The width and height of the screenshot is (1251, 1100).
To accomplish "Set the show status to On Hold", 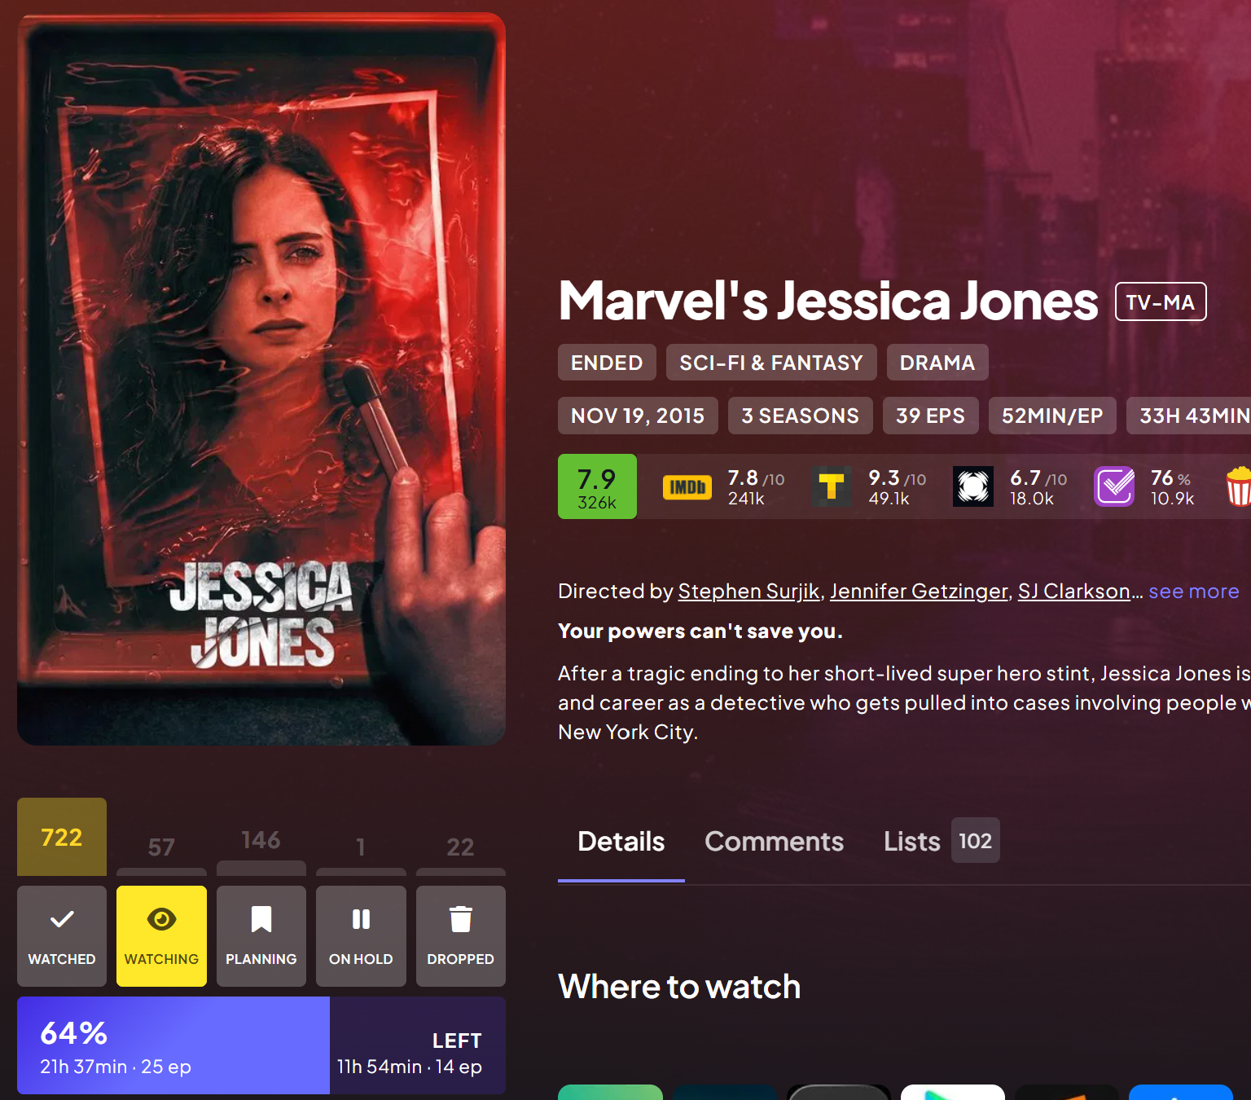I will point(361,936).
